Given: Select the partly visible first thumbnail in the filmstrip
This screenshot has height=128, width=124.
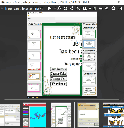Looking at the screenshot, I should point(10,115).
